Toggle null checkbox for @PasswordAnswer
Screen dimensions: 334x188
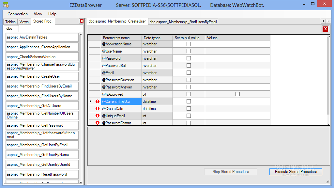(x=189, y=87)
